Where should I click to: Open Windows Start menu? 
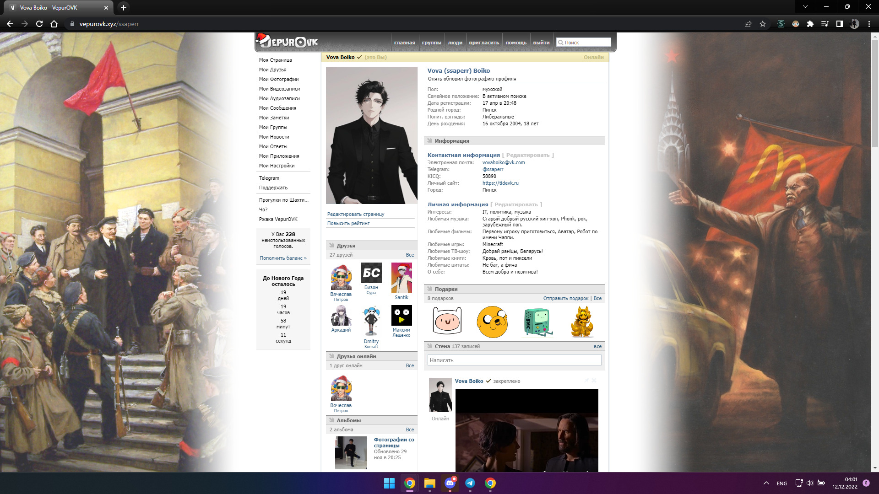[389, 483]
